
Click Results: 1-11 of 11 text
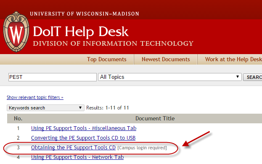tap(107, 108)
